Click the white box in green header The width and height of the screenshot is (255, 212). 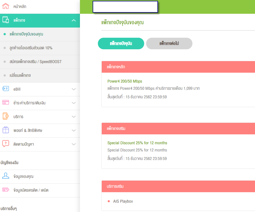click(x=125, y=7)
